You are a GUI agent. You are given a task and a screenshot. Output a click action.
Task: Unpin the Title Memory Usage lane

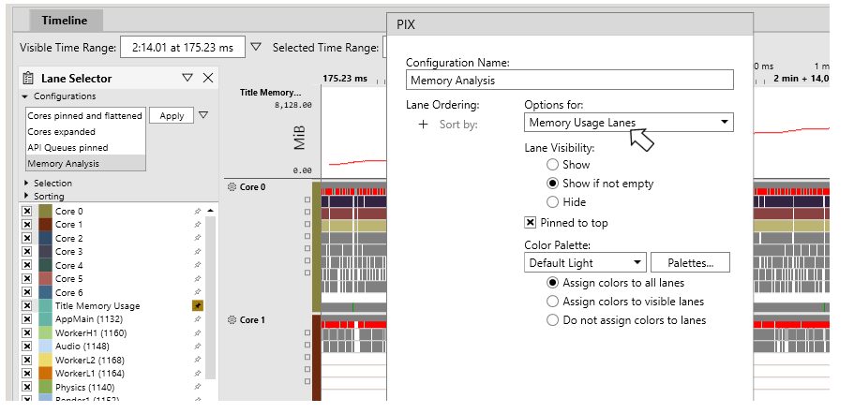(x=198, y=306)
